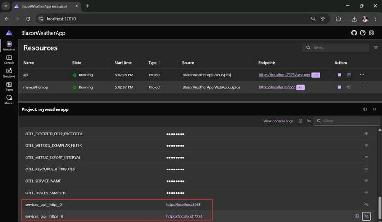
Task: Show the OTEL_EXPORTER_OTLP_PROTOCOL value
Action: coord(366,134)
